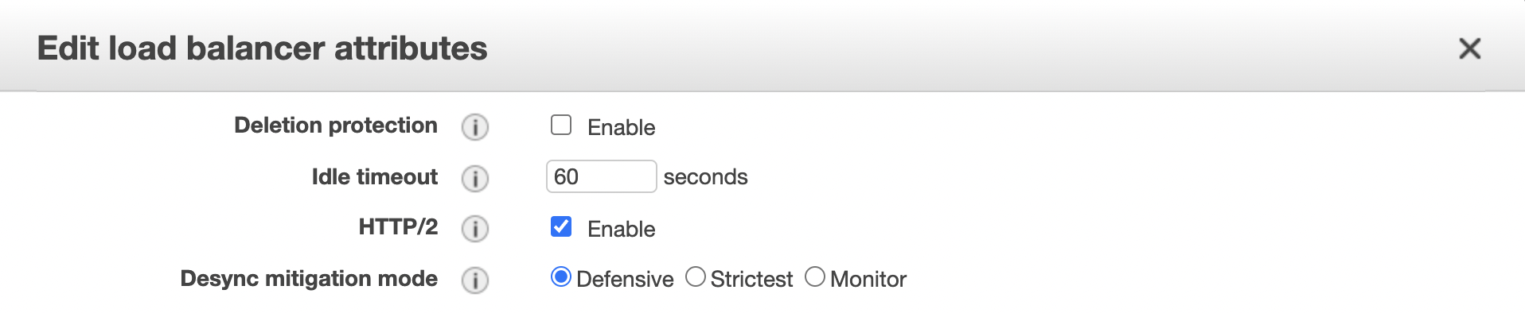
Task: Click the Defensive option label text
Action: point(625,280)
